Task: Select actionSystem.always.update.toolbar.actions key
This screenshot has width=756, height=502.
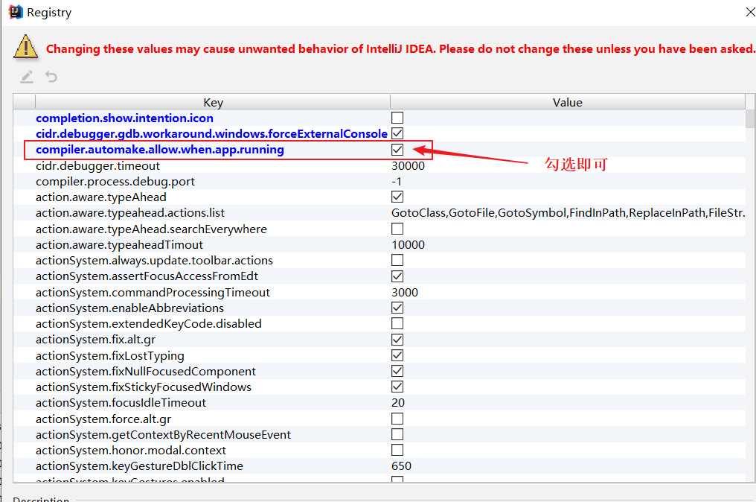Action: [154, 260]
